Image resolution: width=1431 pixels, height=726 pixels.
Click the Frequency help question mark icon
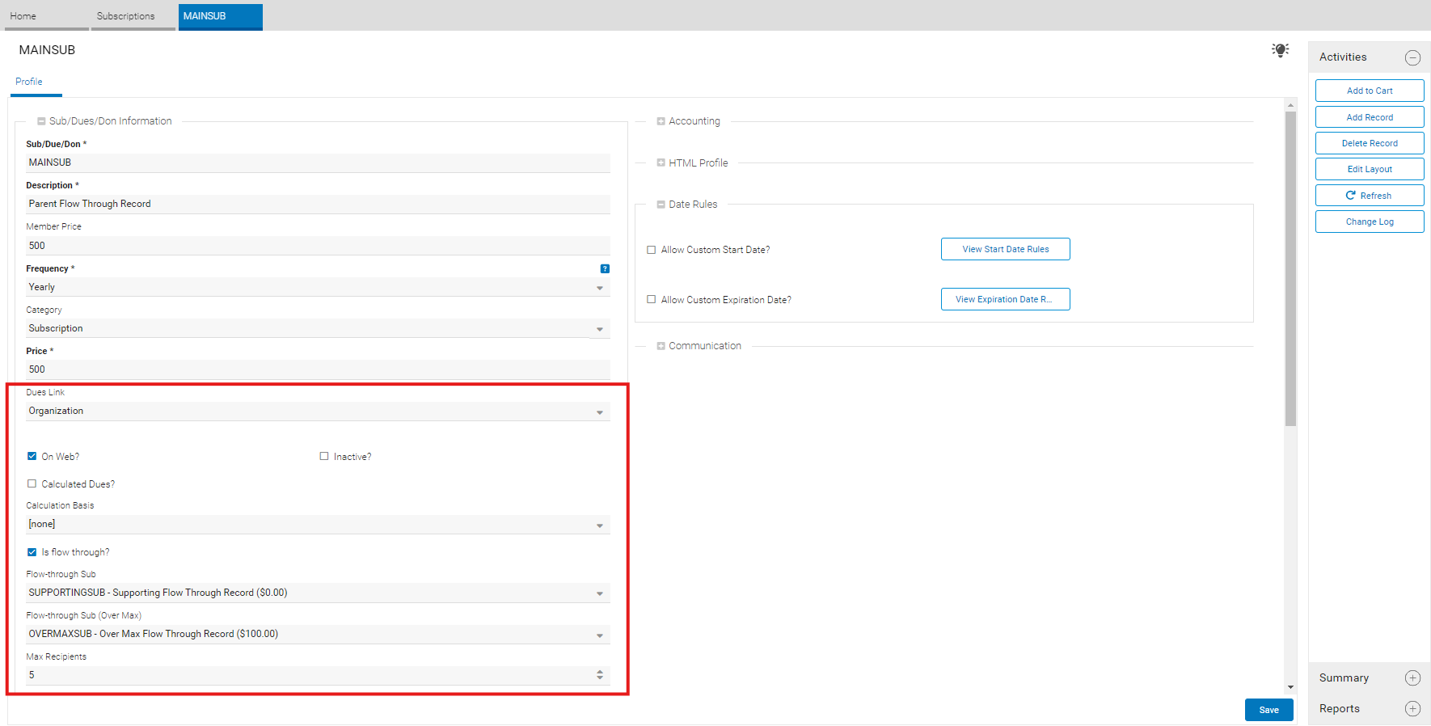click(605, 268)
